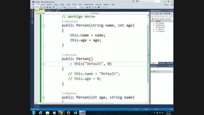204x115 pixels.
Task: Open the Windows Start button
Action: pos(33,113)
